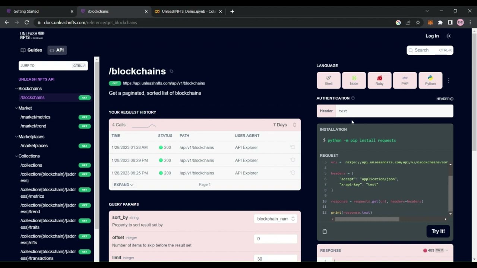This screenshot has width=477, height=268.
Task: Open more languages three-dot menu
Action: tap(449, 80)
